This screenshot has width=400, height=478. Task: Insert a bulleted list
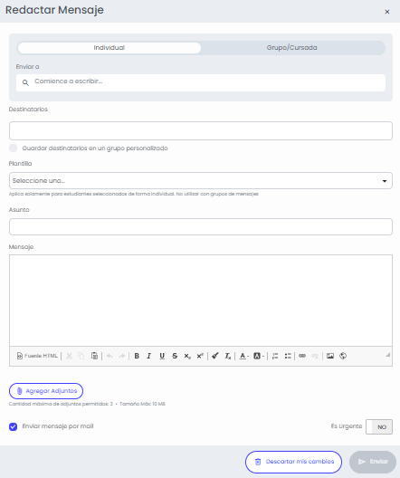point(288,356)
